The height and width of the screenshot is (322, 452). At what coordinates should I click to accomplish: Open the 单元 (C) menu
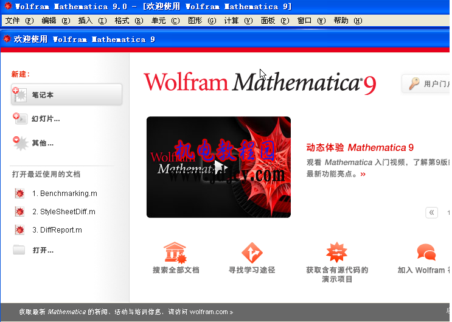[x=165, y=21]
